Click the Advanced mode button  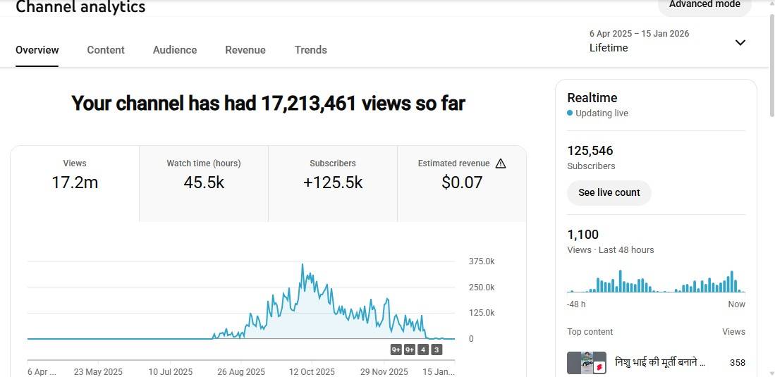click(x=704, y=6)
